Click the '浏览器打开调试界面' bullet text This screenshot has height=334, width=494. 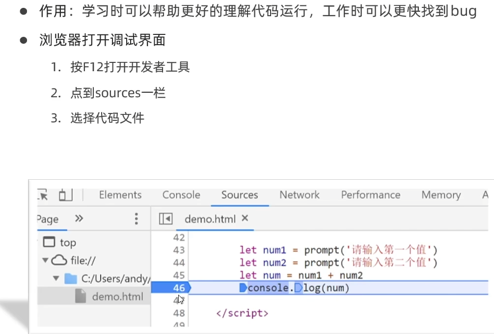pos(103,40)
